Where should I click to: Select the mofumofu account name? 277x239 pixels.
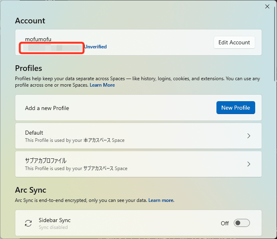coord(38,39)
